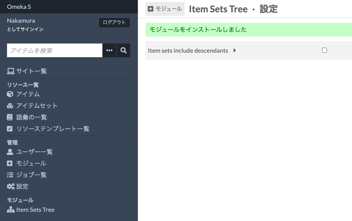Open sidebar モジュール page
Image resolution: width=352 pixels, height=221 pixels.
31,163
